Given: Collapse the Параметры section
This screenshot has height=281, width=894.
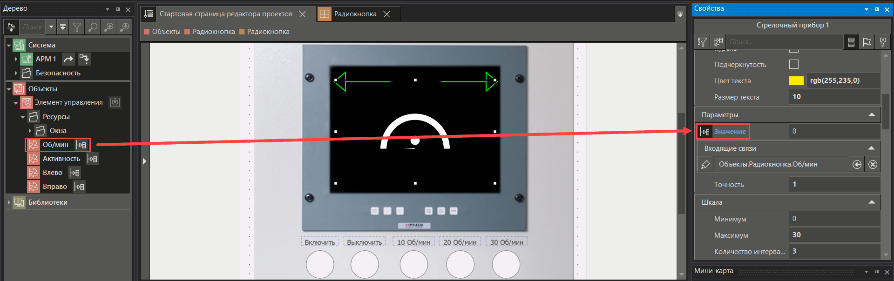Looking at the screenshot, I should [872, 115].
